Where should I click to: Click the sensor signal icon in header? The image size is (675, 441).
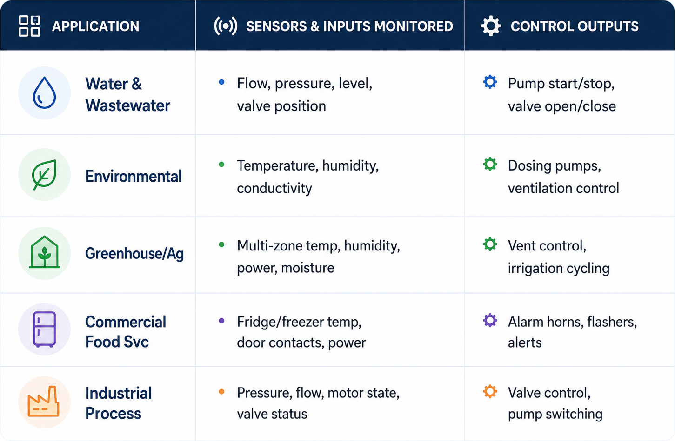click(226, 26)
